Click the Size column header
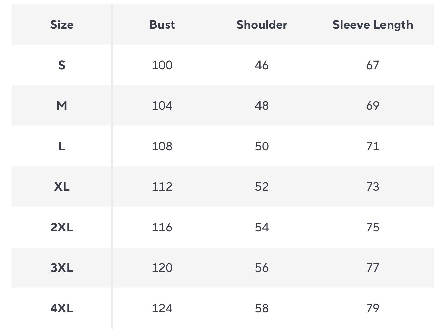 coord(62,25)
